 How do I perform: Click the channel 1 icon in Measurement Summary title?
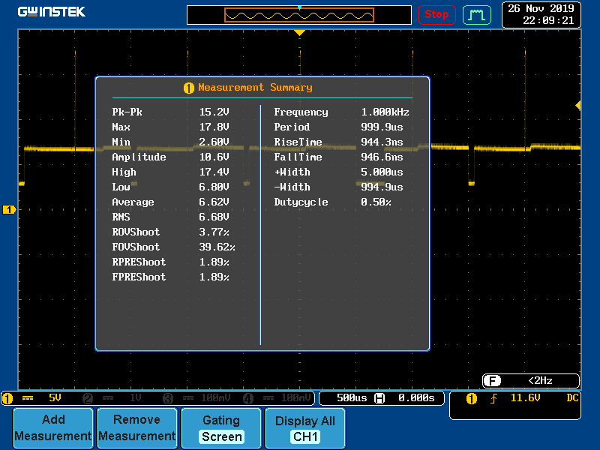coord(189,88)
